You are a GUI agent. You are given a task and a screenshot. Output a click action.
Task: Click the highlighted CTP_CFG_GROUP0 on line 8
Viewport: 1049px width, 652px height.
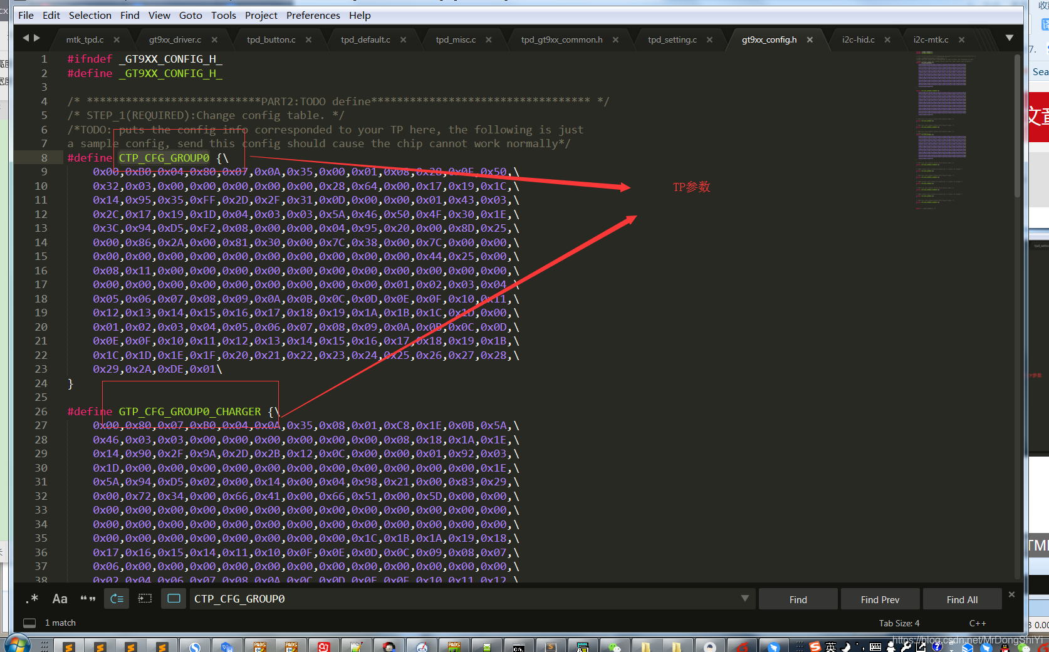pos(164,158)
